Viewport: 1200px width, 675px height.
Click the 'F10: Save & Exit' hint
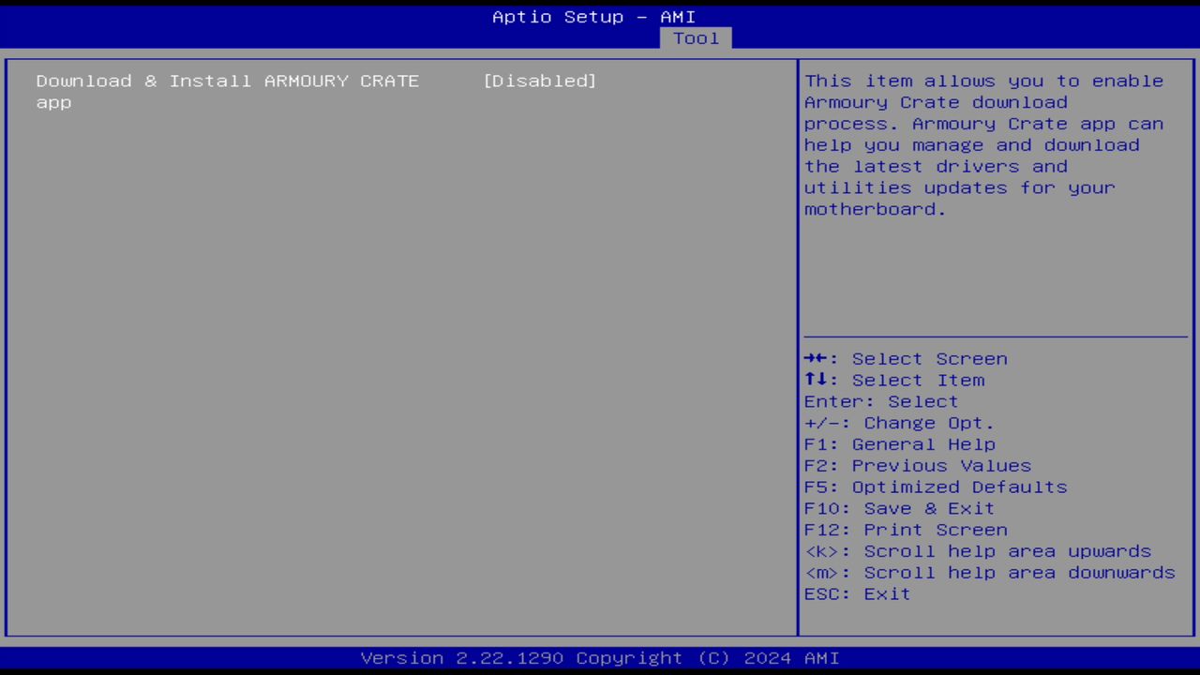click(x=899, y=508)
